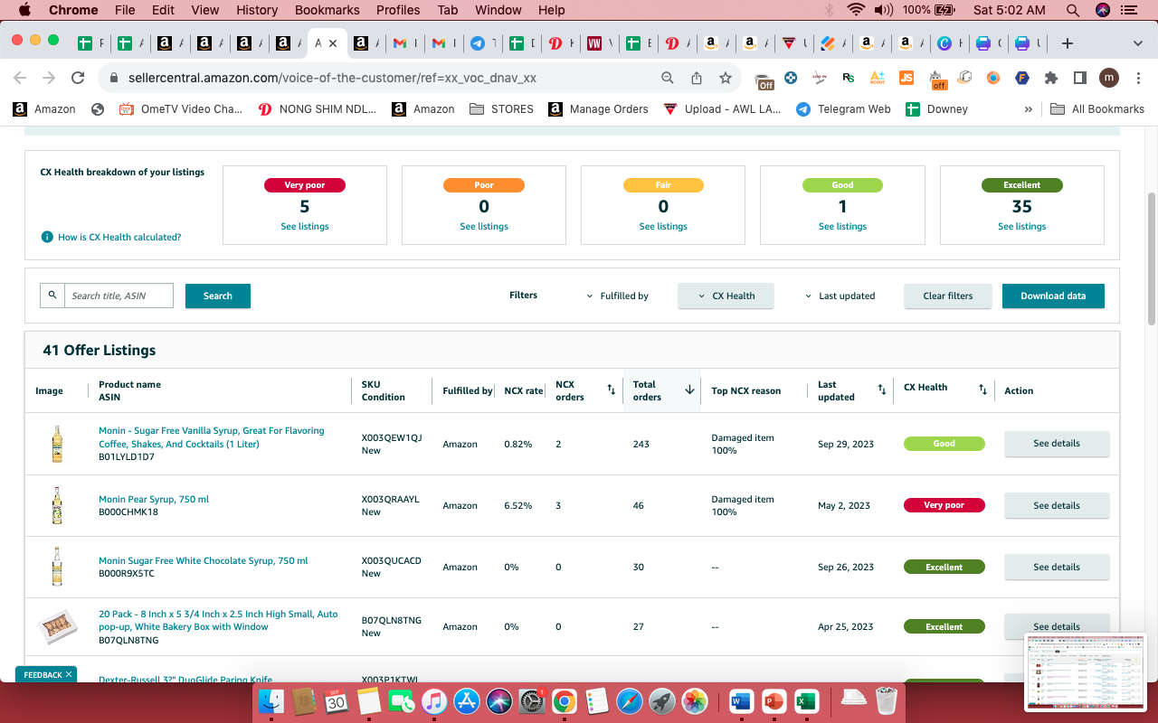Open the 20 Pack Bakery Box product link

point(218,620)
